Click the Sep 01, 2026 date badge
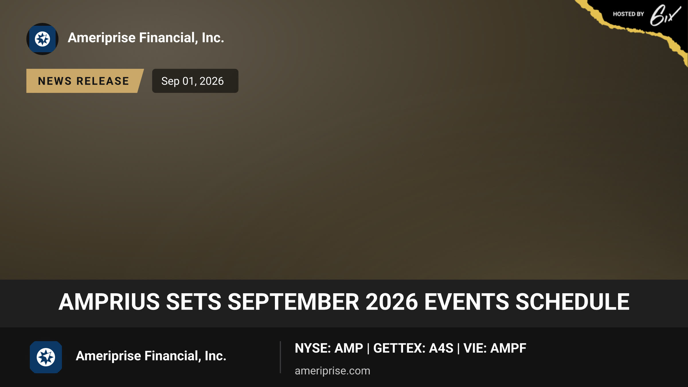 coord(195,81)
